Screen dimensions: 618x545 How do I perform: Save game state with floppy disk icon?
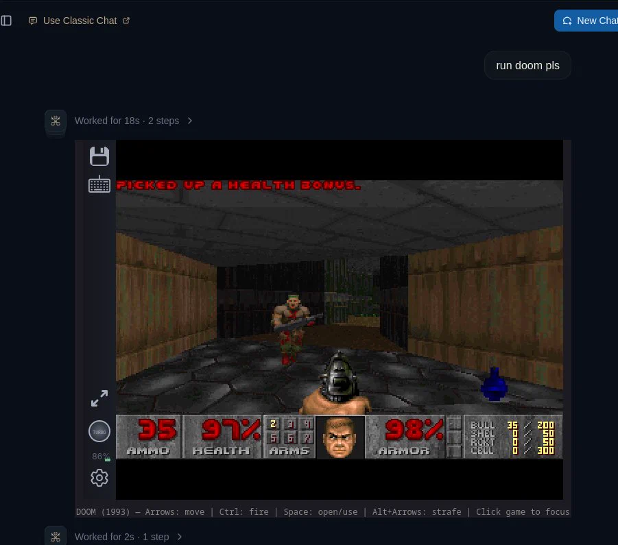point(99,156)
